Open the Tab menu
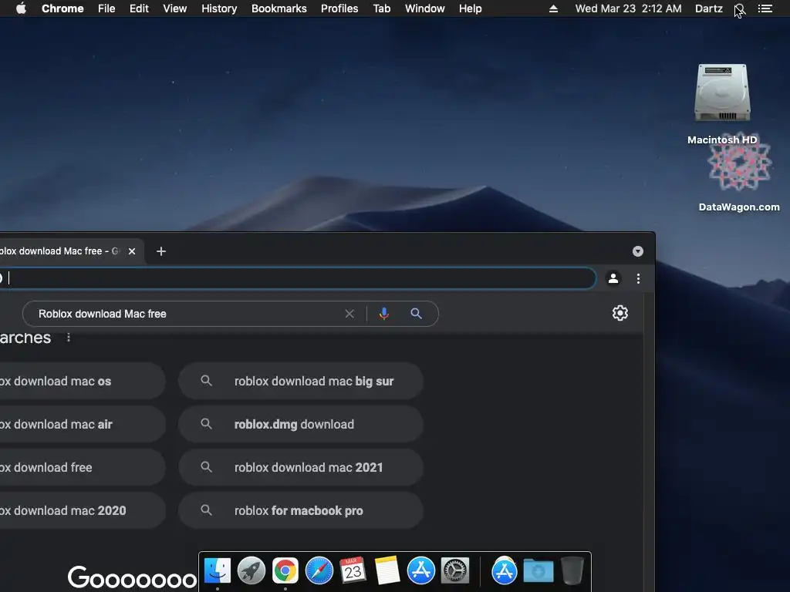The width and height of the screenshot is (790, 592). point(381,8)
